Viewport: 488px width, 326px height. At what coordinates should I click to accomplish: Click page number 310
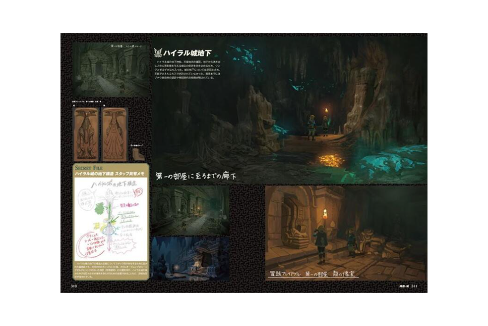[73, 285]
